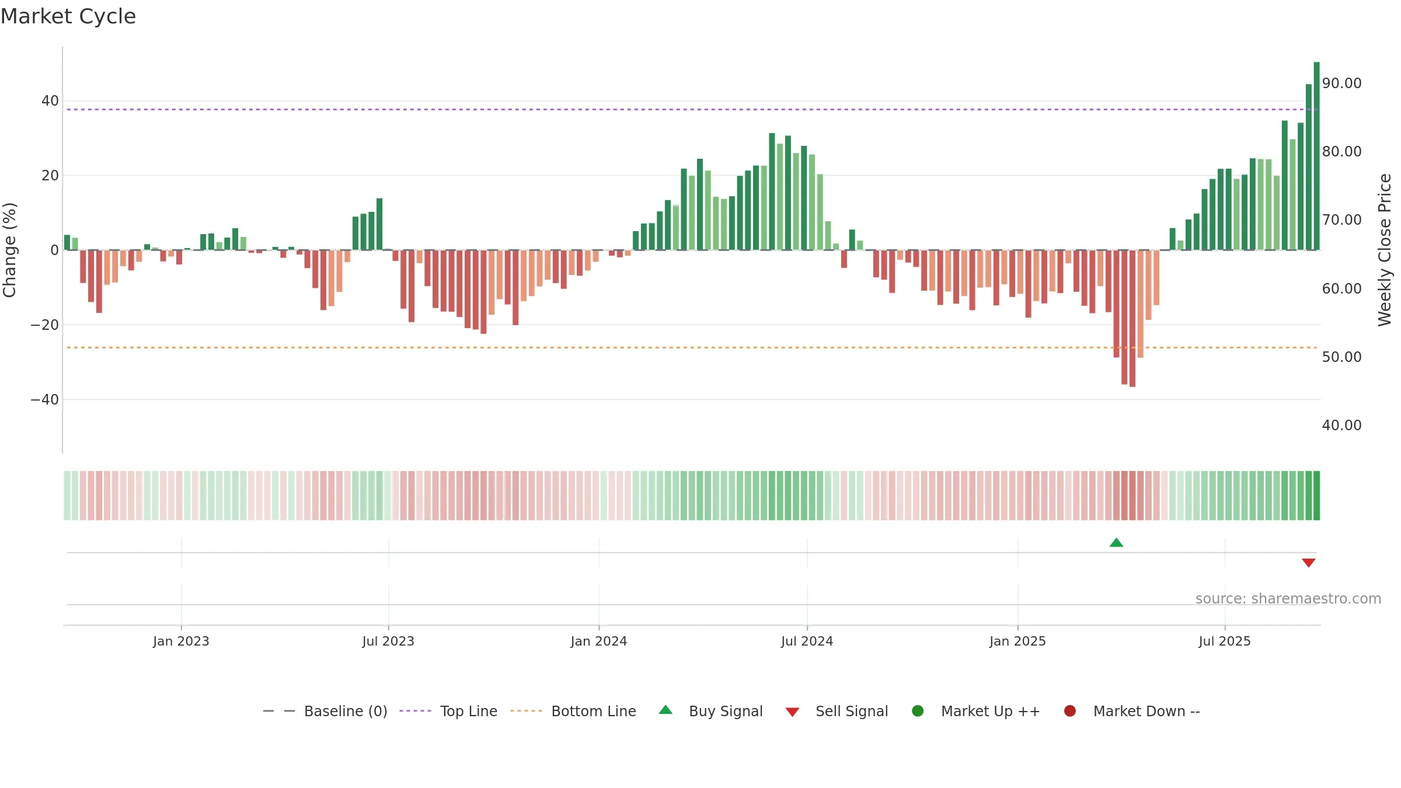The width and height of the screenshot is (1401, 788).
Task: Click the green circle Market Up icon
Action: click(918, 711)
